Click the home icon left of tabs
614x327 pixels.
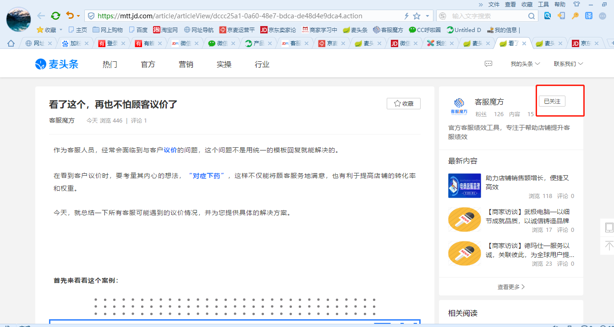11,43
